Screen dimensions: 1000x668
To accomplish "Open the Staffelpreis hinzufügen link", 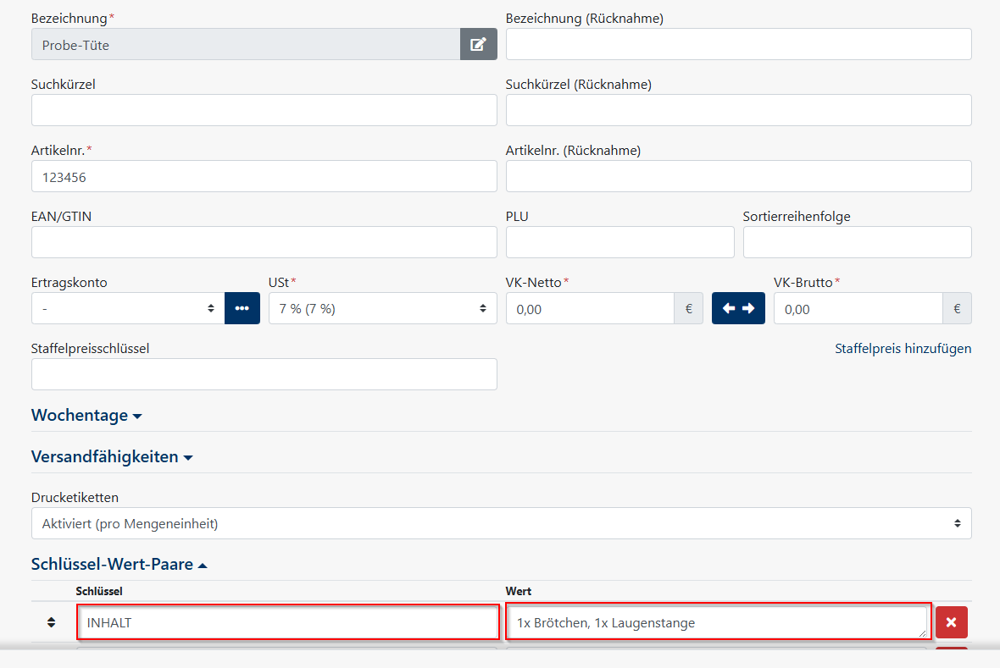I will click(903, 348).
